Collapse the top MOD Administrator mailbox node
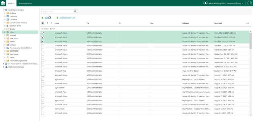 [x=4, y=10]
